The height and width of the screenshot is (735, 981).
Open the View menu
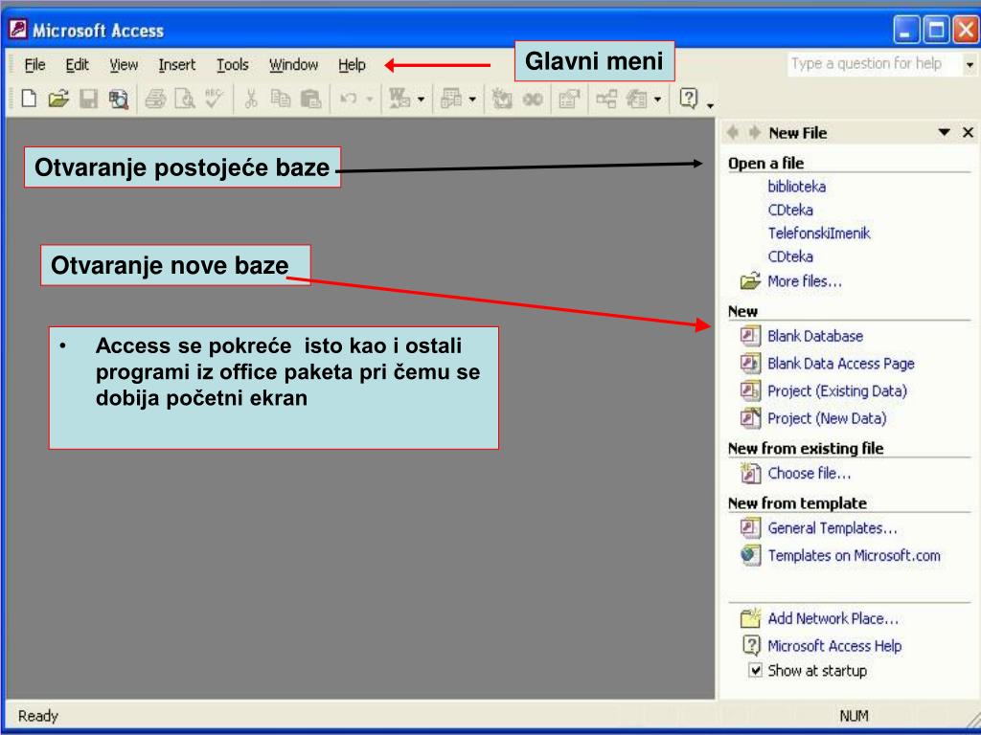[x=124, y=64]
